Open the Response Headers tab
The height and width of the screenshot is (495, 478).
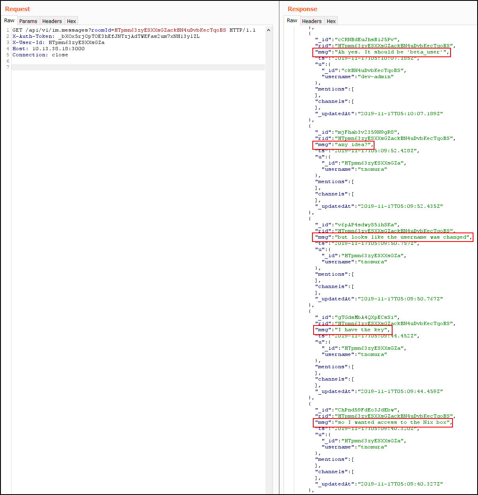point(312,21)
